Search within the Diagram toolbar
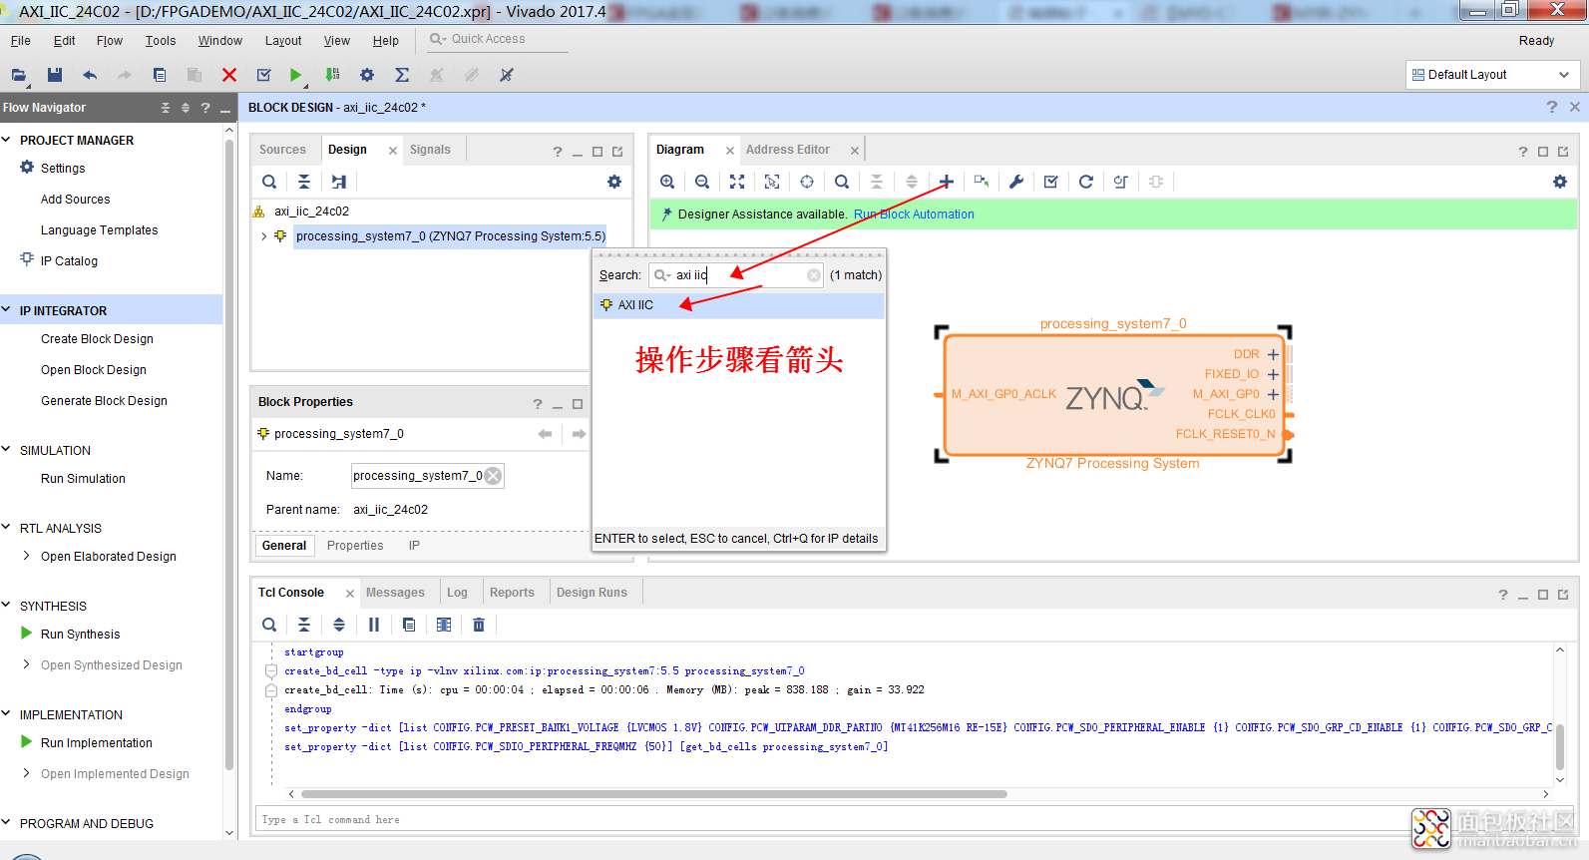This screenshot has height=860, width=1589. coord(842,182)
